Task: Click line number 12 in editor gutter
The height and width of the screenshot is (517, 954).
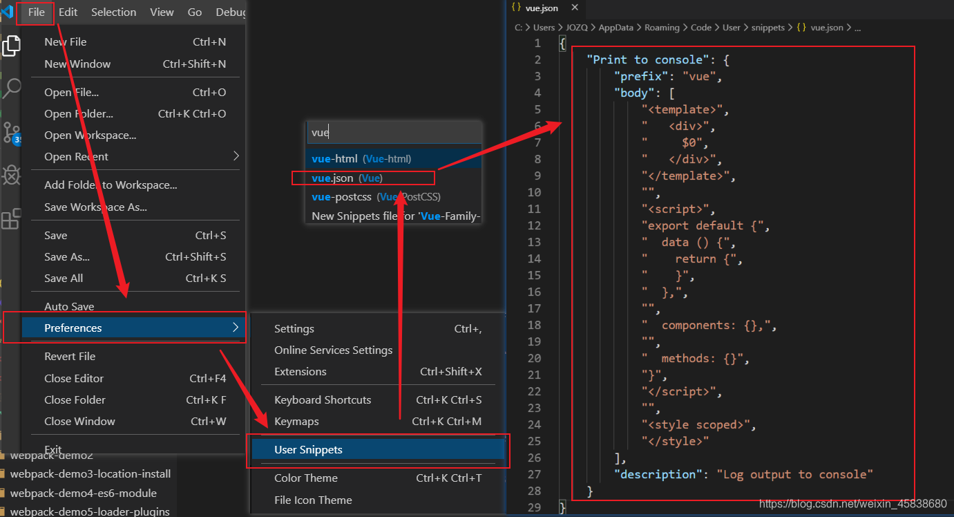Action: pos(533,225)
